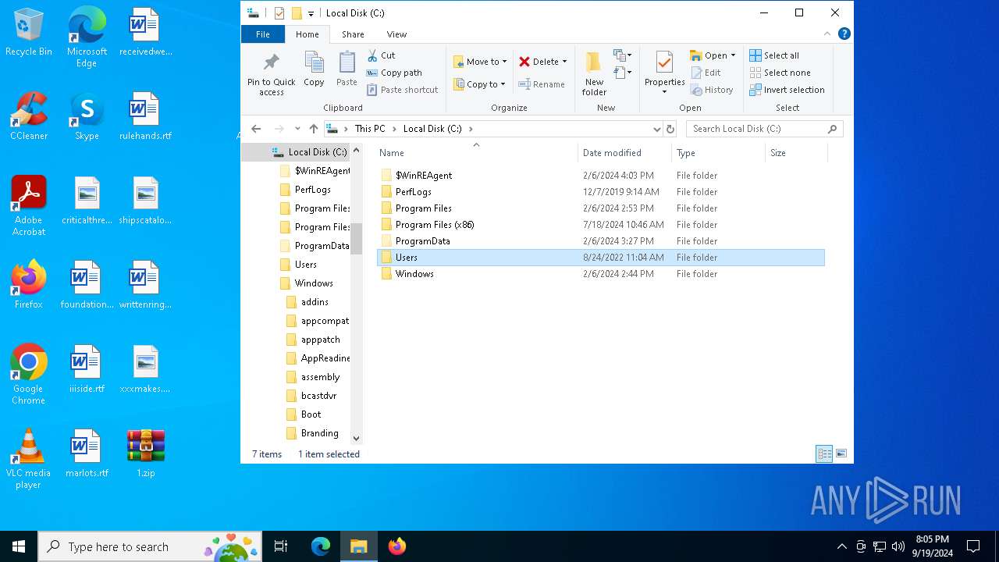Click History in Open group
Image resolution: width=999 pixels, height=562 pixels.
712,90
